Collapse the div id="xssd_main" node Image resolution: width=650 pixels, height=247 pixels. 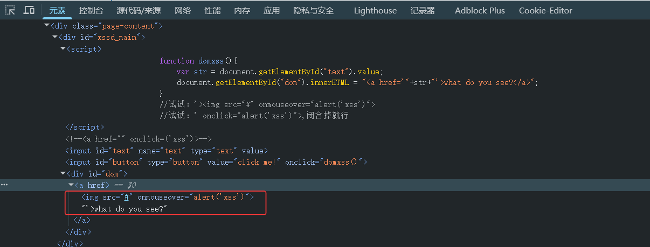[x=54, y=37]
